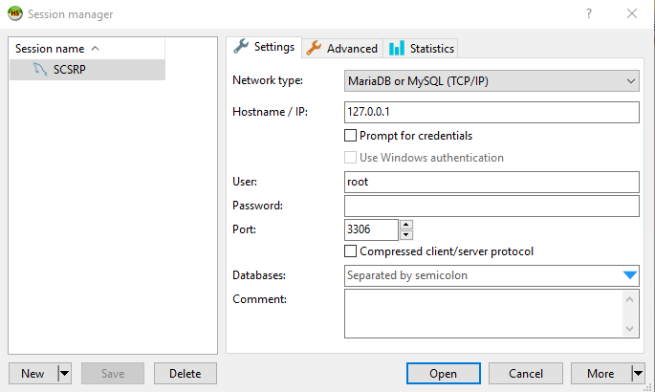Click the HeidiSQL app icon in title bar
Image resolution: width=655 pixels, height=392 pixels.
click(14, 13)
